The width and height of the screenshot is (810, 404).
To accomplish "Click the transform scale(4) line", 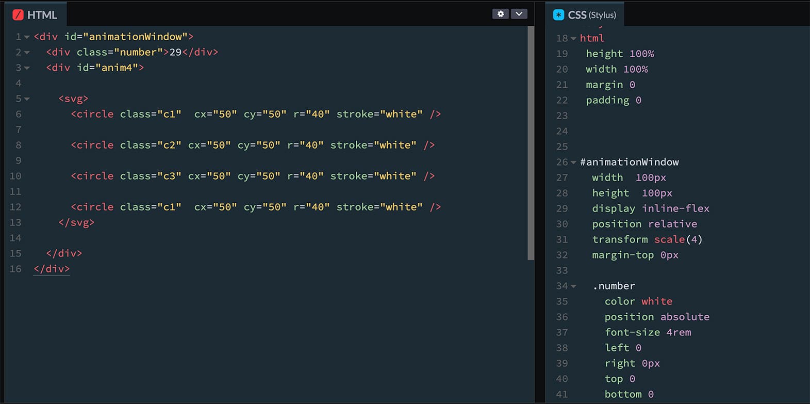I will click(647, 239).
